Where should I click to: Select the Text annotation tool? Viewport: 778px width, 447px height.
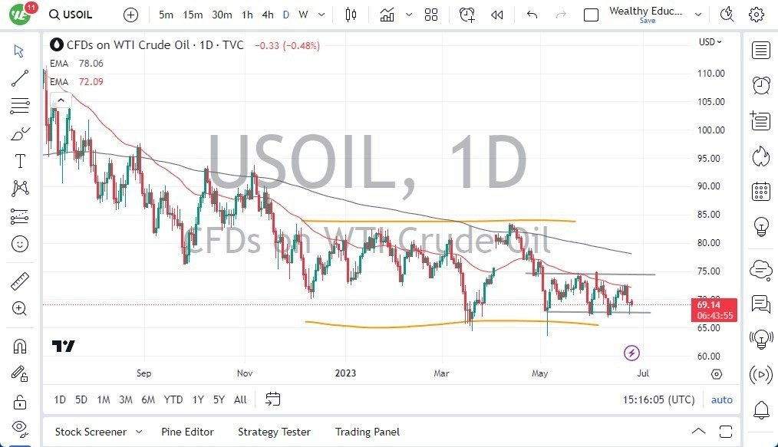click(21, 161)
